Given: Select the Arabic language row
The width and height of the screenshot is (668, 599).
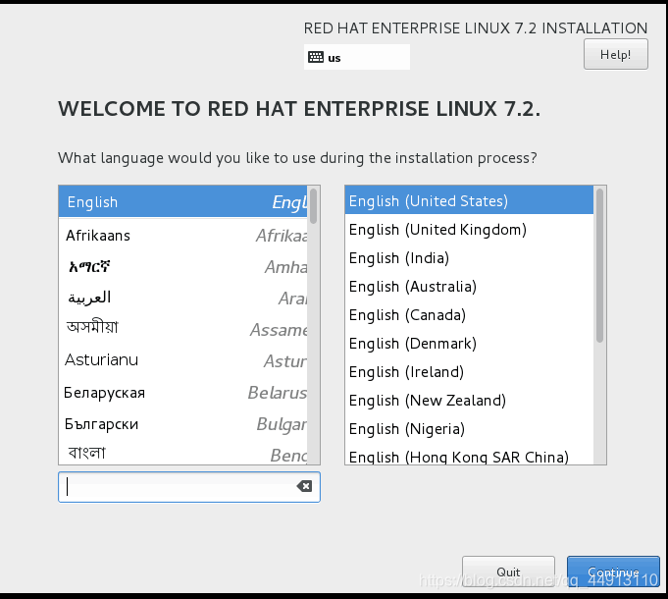Looking at the screenshot, I should tap(182, 298).
